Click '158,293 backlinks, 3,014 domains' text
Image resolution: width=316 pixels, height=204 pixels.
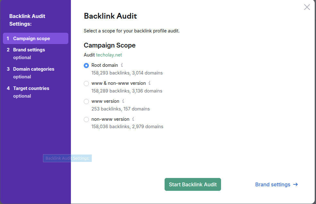pyautogui.click(x=127, y=73)
